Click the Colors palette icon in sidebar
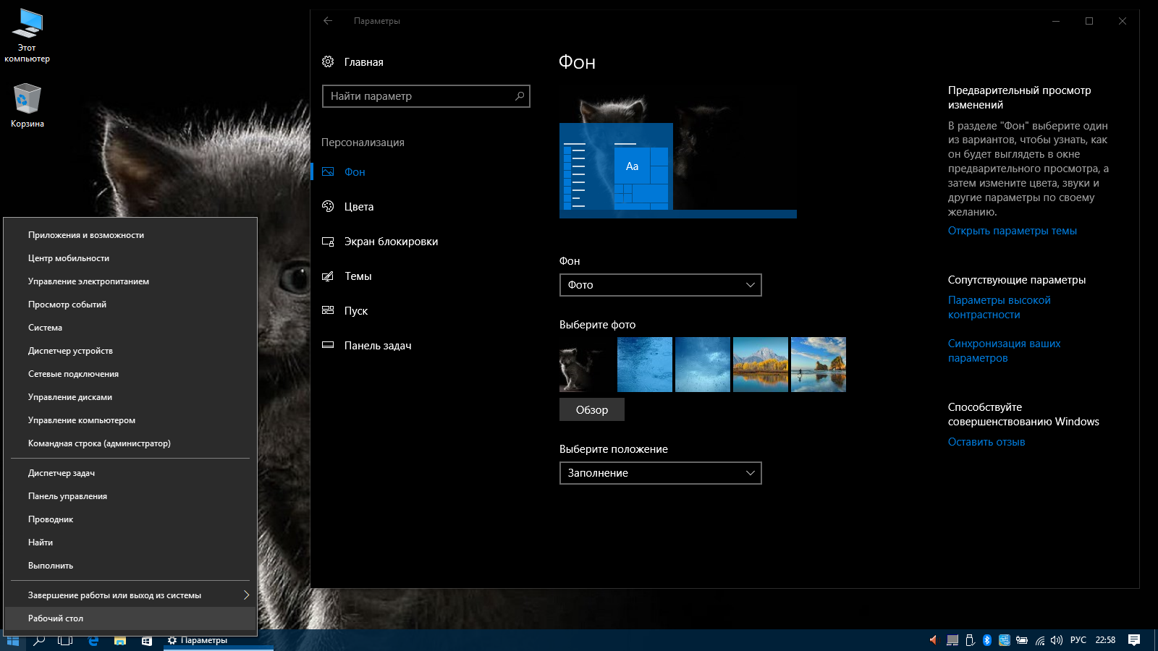The image size is (1158, 651). (328, 207)
